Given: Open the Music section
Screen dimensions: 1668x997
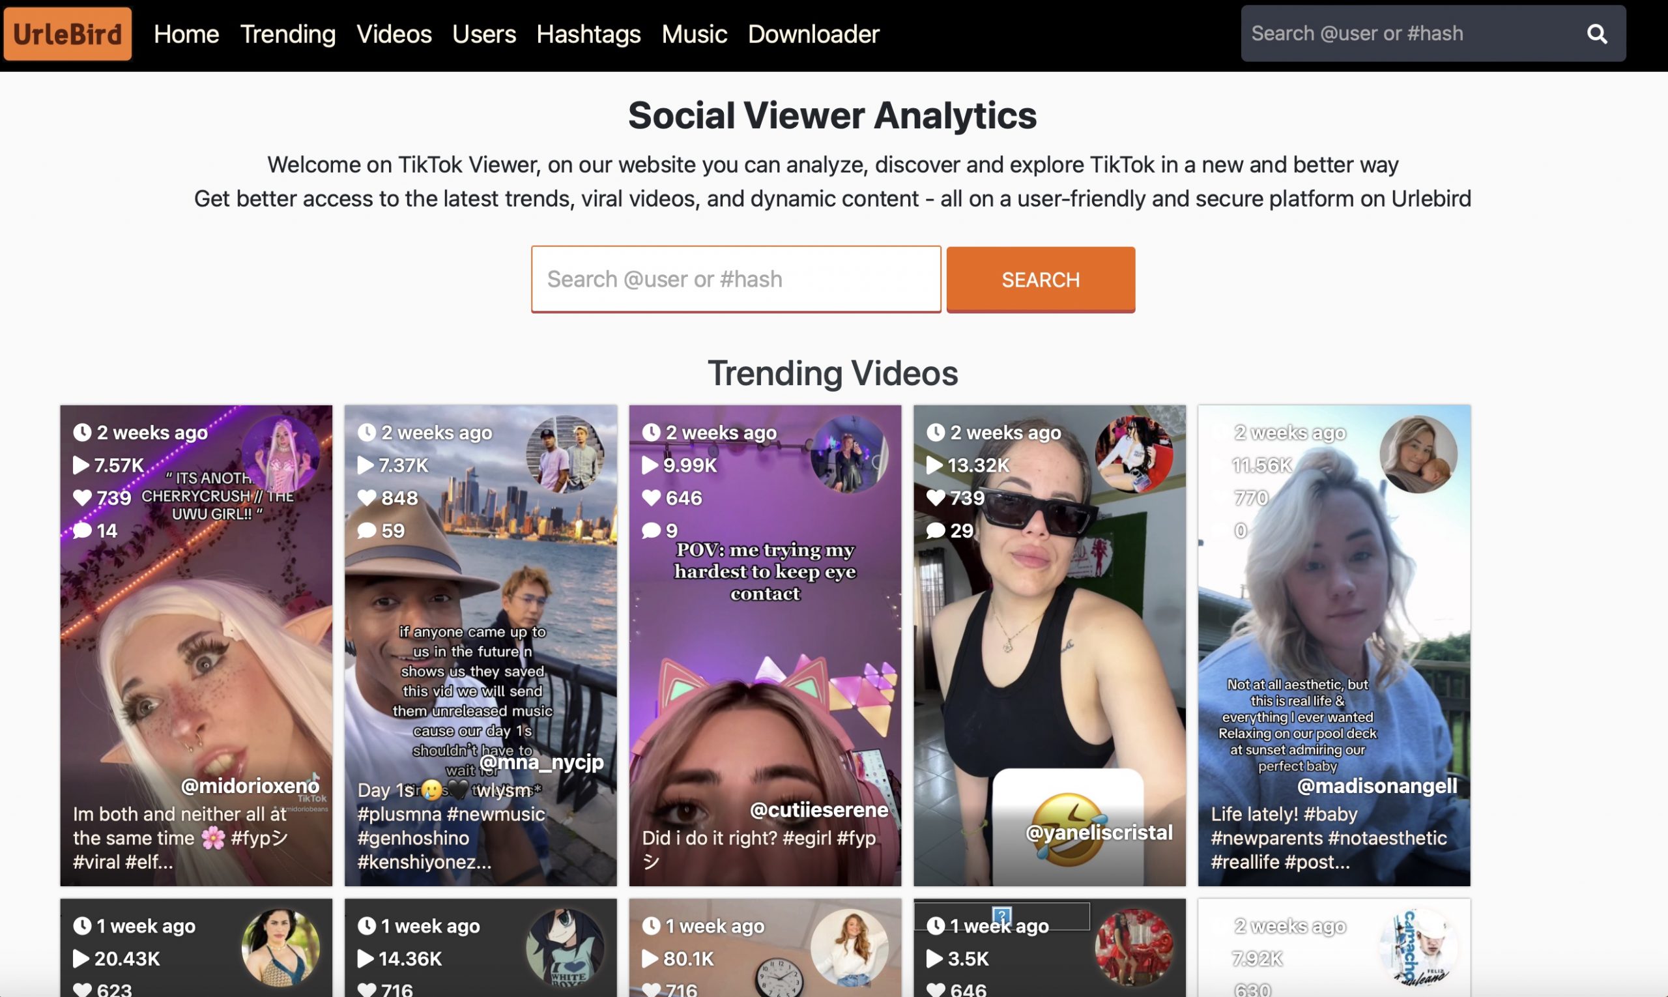Looking at the screenshot, I should (x=694, y=34).
